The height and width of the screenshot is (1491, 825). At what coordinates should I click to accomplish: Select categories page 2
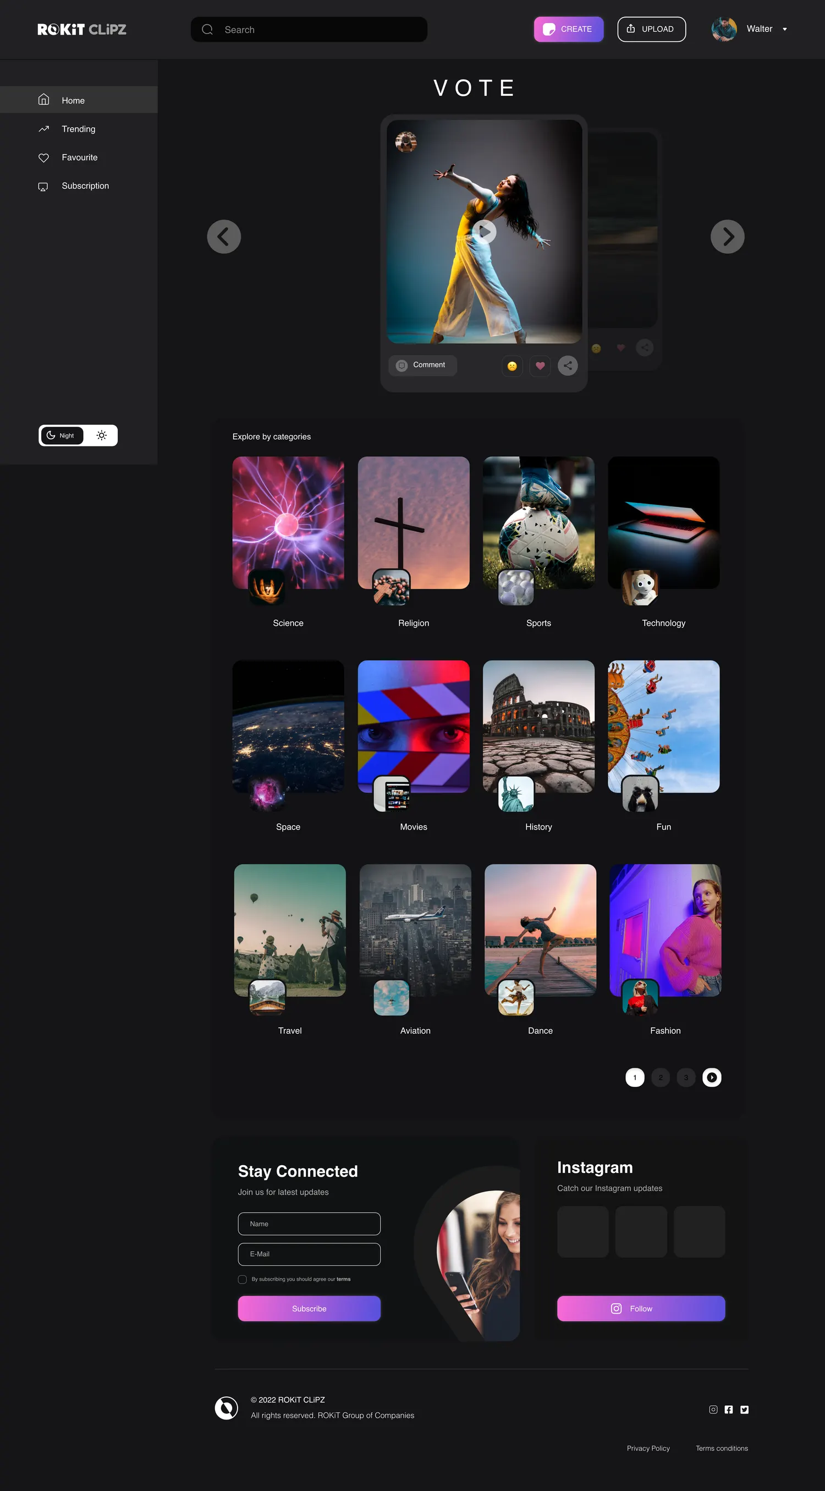(660, 1077)
